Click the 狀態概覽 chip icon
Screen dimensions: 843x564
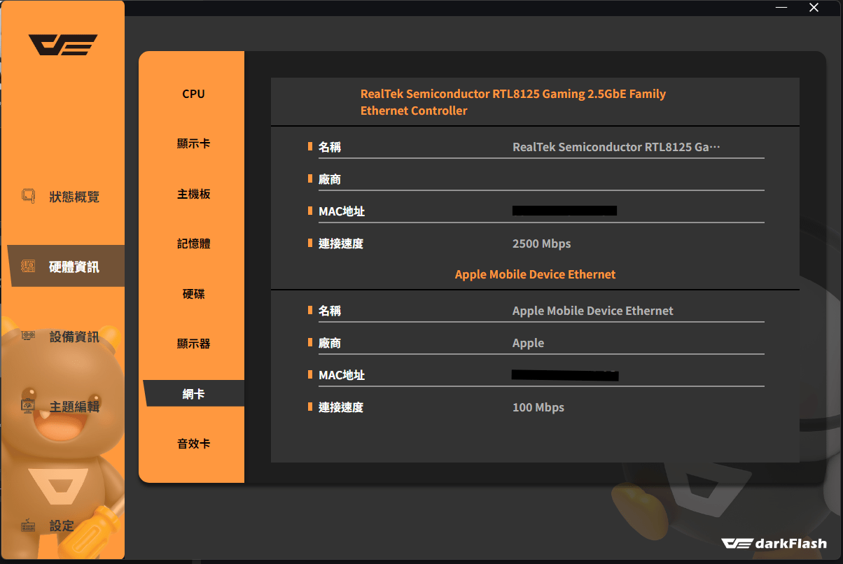pyautogui.click(x=28, y=197)
